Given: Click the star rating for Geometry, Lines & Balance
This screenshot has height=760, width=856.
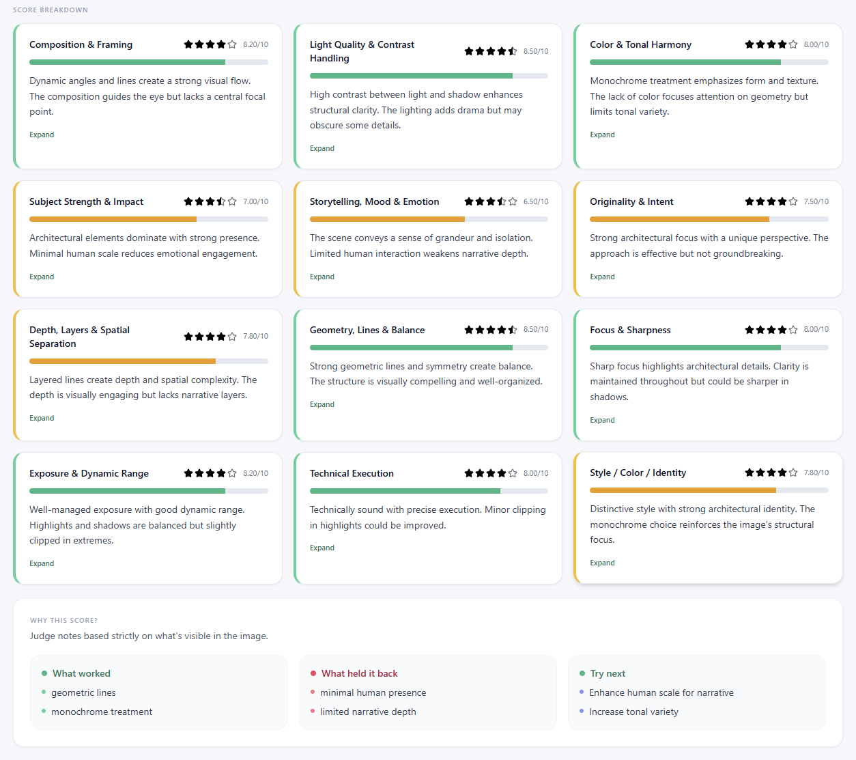Looking at the screenshot, I should [x=491, y=330].
